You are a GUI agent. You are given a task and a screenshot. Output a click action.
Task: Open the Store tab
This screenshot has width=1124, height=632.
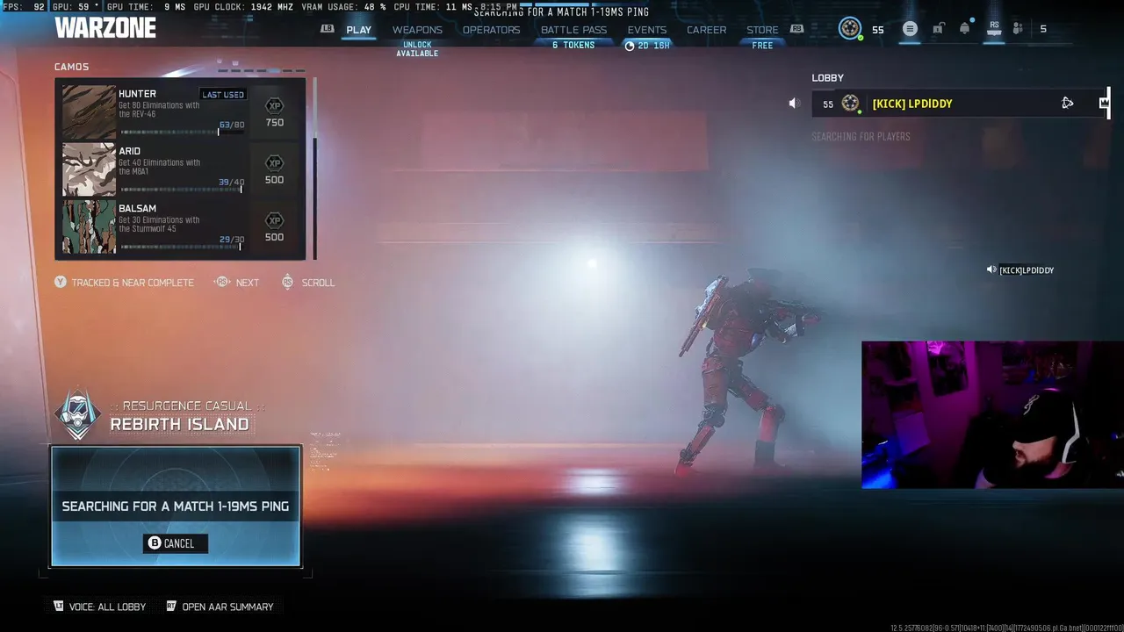click(762, 29)
